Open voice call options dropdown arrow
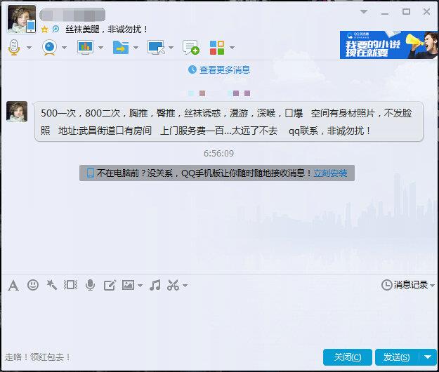Viewport: 439px width, 372px height. [29, 48]
